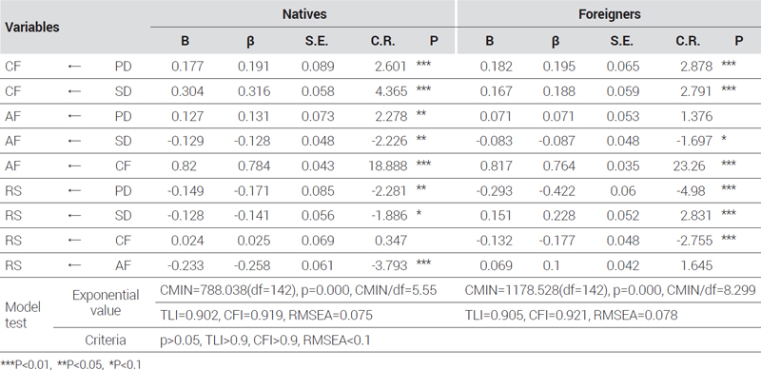Click Foreigners TLI=0.905 fit indices text
The image size is (761, 370).
(x=571, y=316)
